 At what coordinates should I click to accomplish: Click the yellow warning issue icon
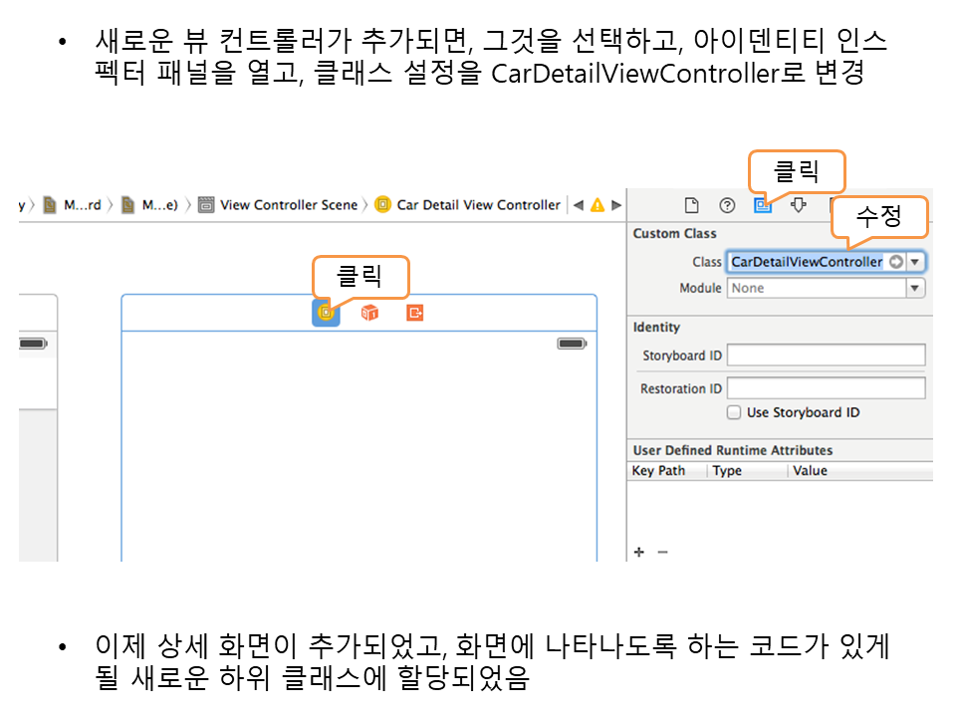point(597,205)
